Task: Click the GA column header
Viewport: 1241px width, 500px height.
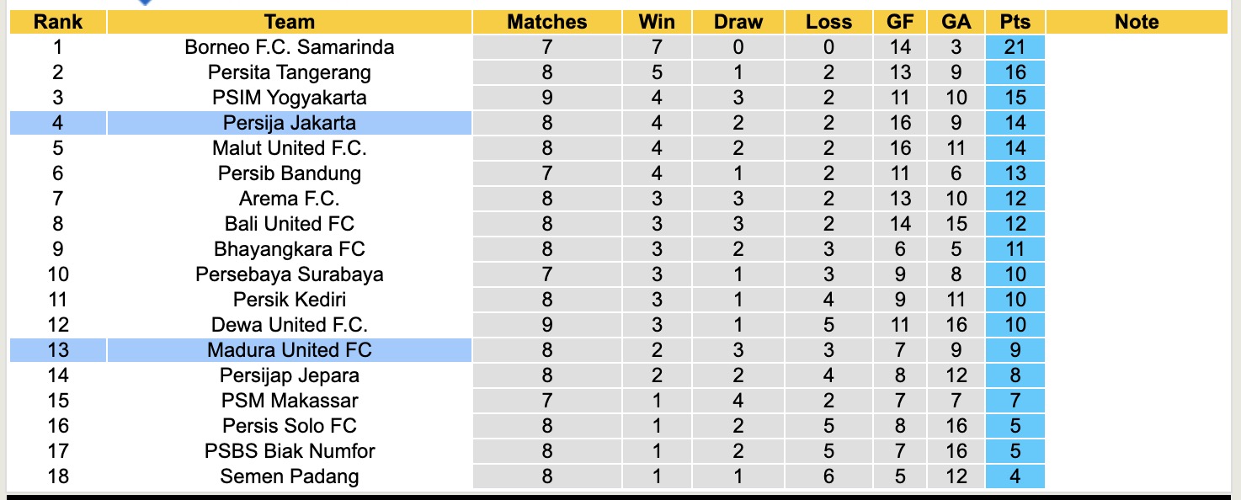Action: pos(956,22)
